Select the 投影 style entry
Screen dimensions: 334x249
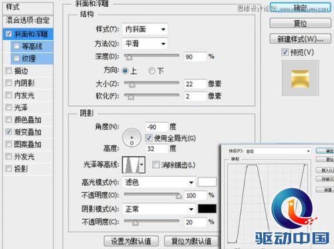[28, 168]
